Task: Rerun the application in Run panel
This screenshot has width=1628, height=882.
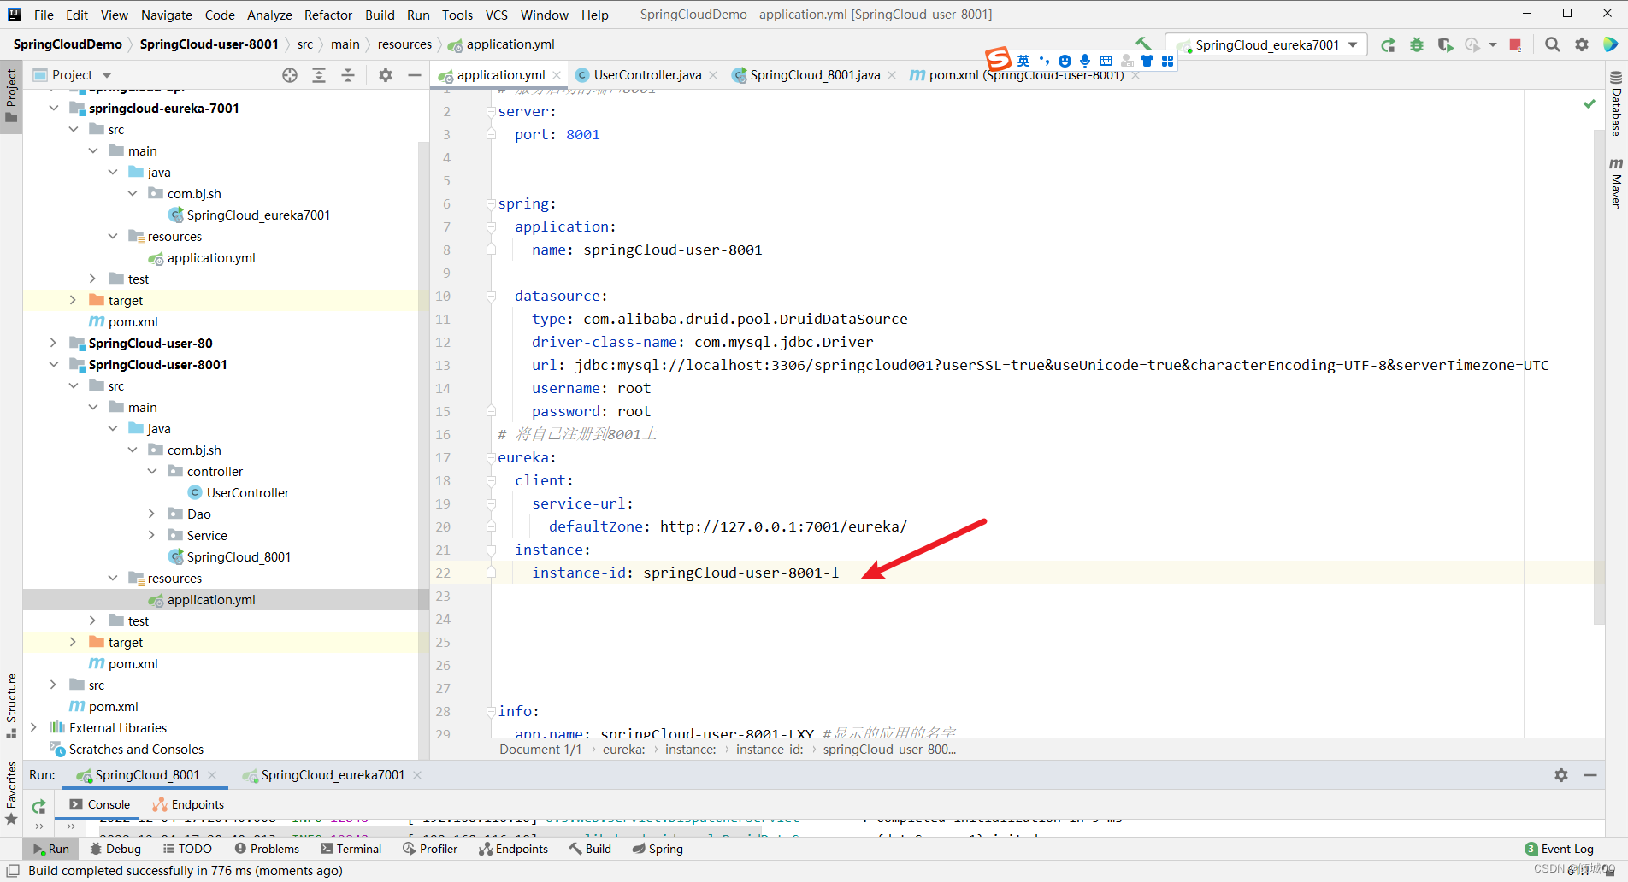Action: [39, 806]
